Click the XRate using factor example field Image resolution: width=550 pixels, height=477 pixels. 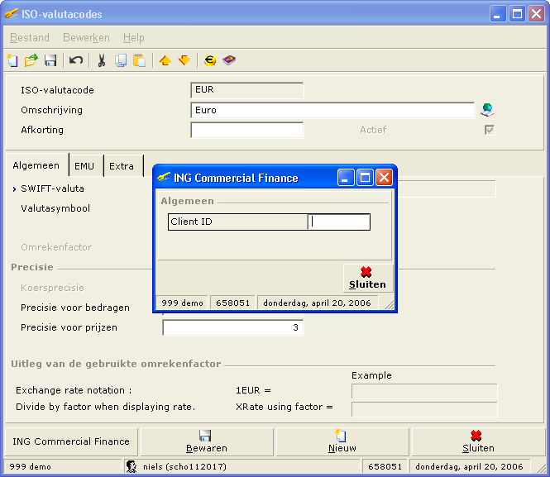coord(424,409)
